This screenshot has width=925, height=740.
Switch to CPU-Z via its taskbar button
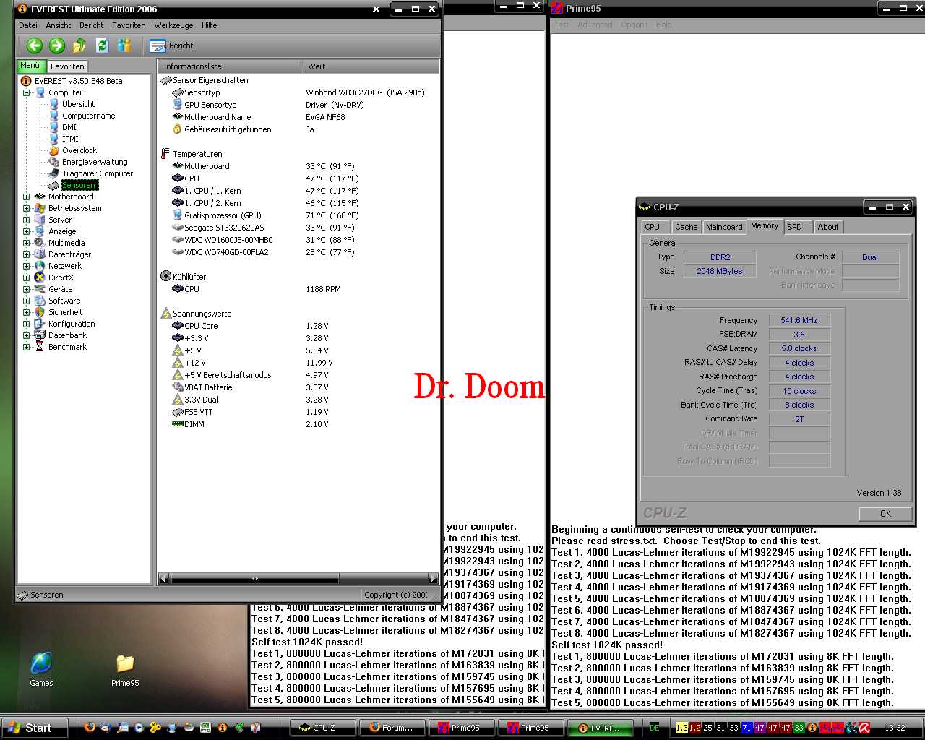(x=322, y=728)
